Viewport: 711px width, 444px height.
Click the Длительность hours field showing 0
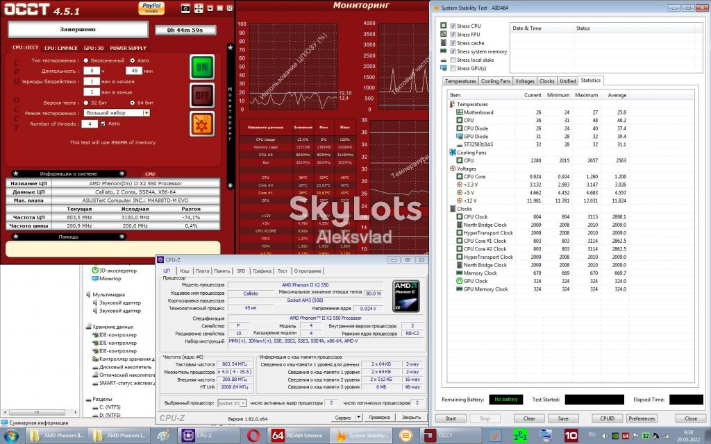[92, 71]
